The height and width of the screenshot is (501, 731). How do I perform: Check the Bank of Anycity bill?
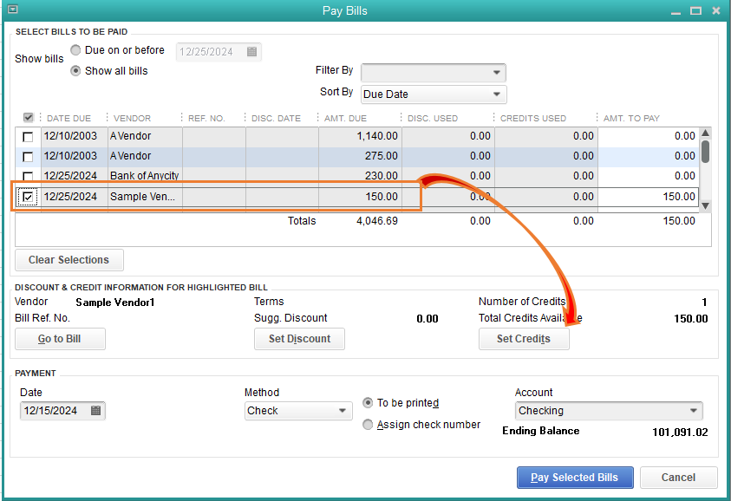tap(28, 176)
